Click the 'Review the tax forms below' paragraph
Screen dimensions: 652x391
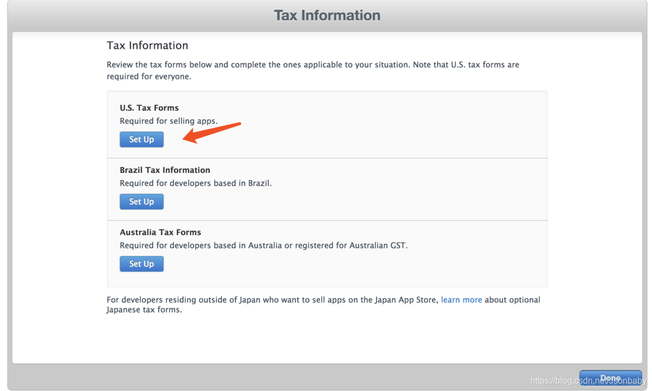pyautogui.click(x=313, y=71)
